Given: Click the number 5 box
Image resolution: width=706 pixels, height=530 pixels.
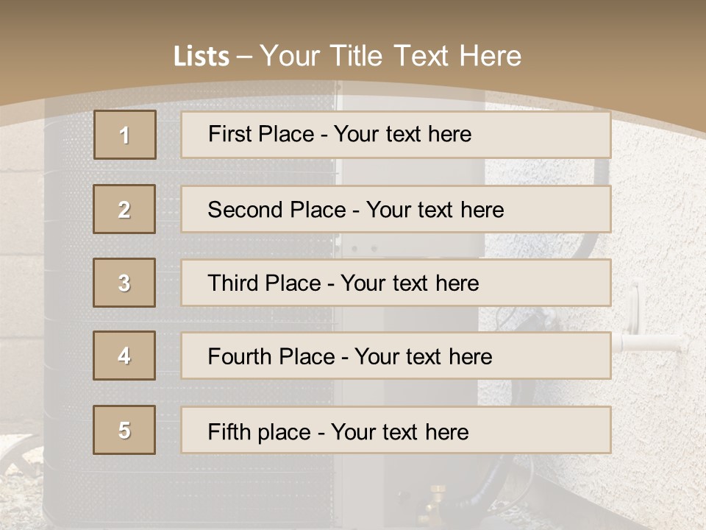Looking at the screenshot, I should click(x=124, y=430).
